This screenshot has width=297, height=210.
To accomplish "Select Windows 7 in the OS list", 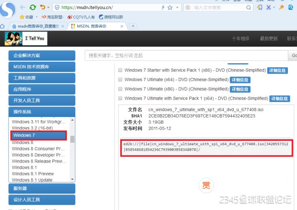I will [x=39, y=135].
